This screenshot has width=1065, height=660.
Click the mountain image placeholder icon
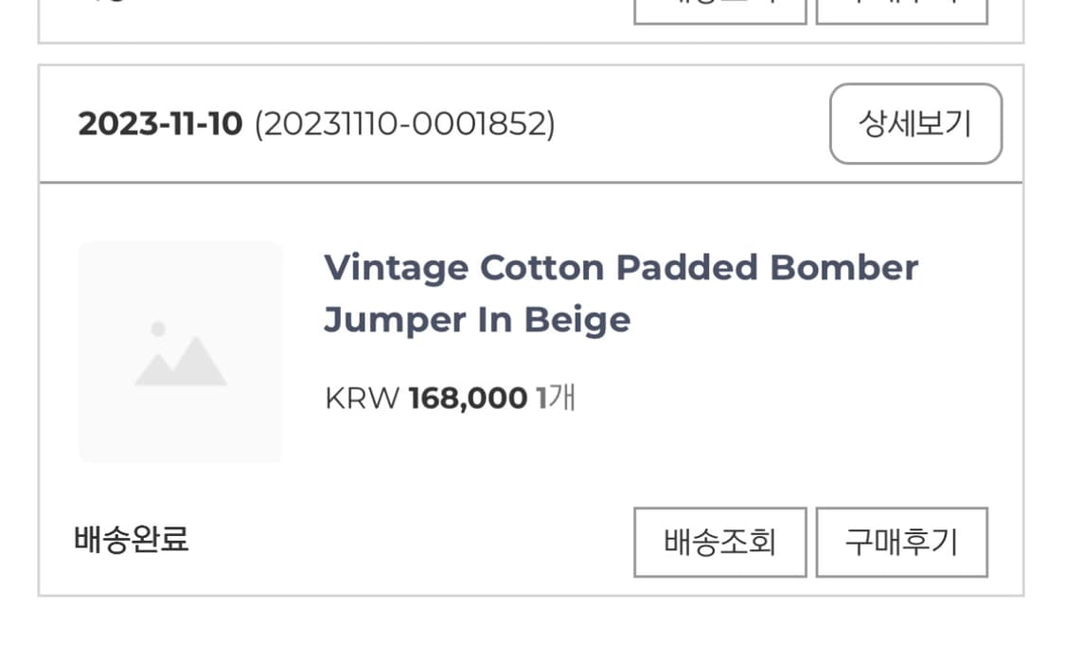click(x=180, y=355)
